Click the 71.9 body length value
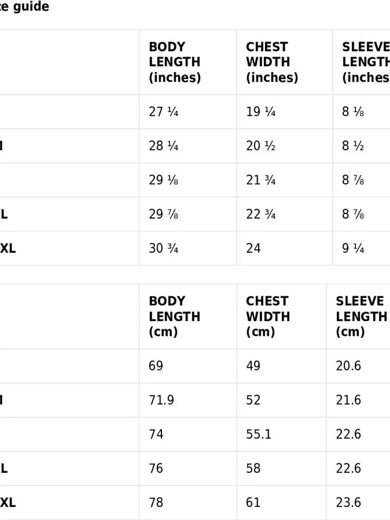This screenshot has height=520, width=390. coord(161,400)
